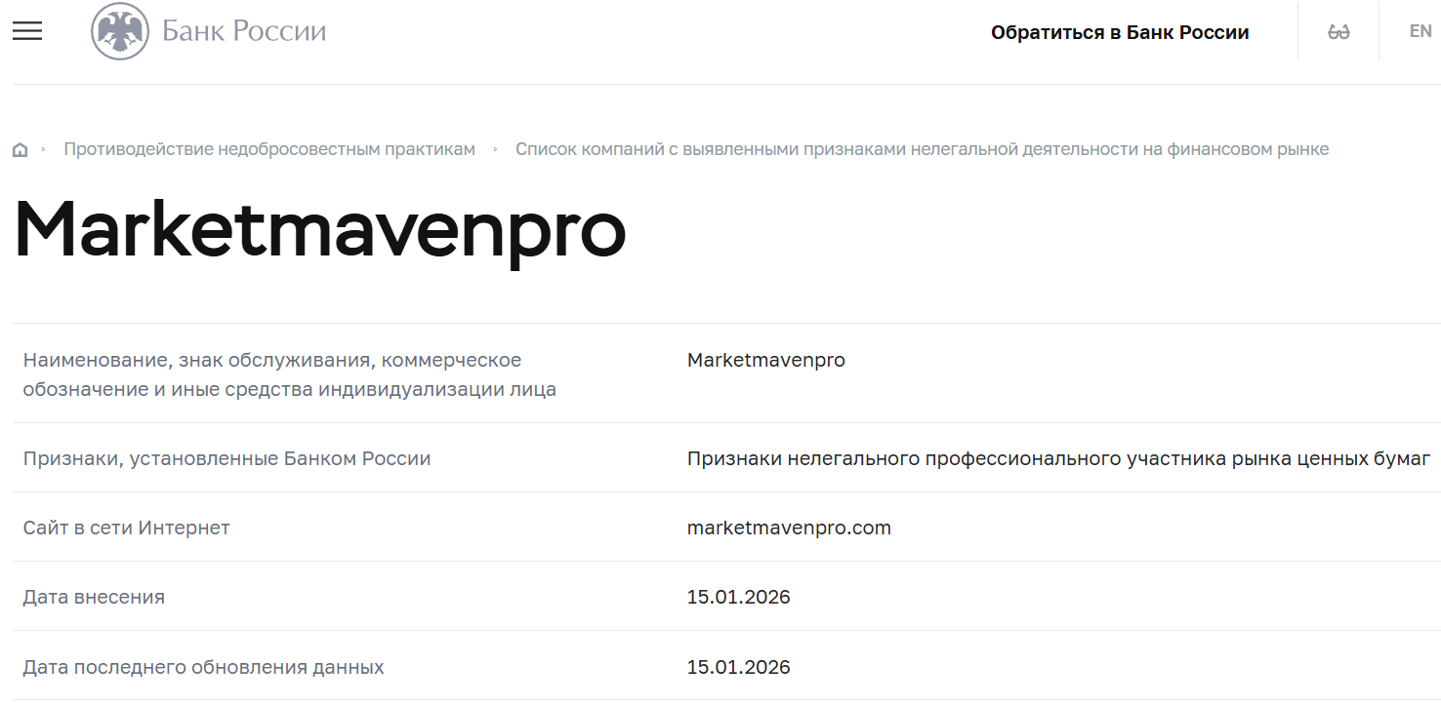1441x705 pixels.
Task: Click the home icon in the breadcrumb trail
Action: (x=20, y=148)
